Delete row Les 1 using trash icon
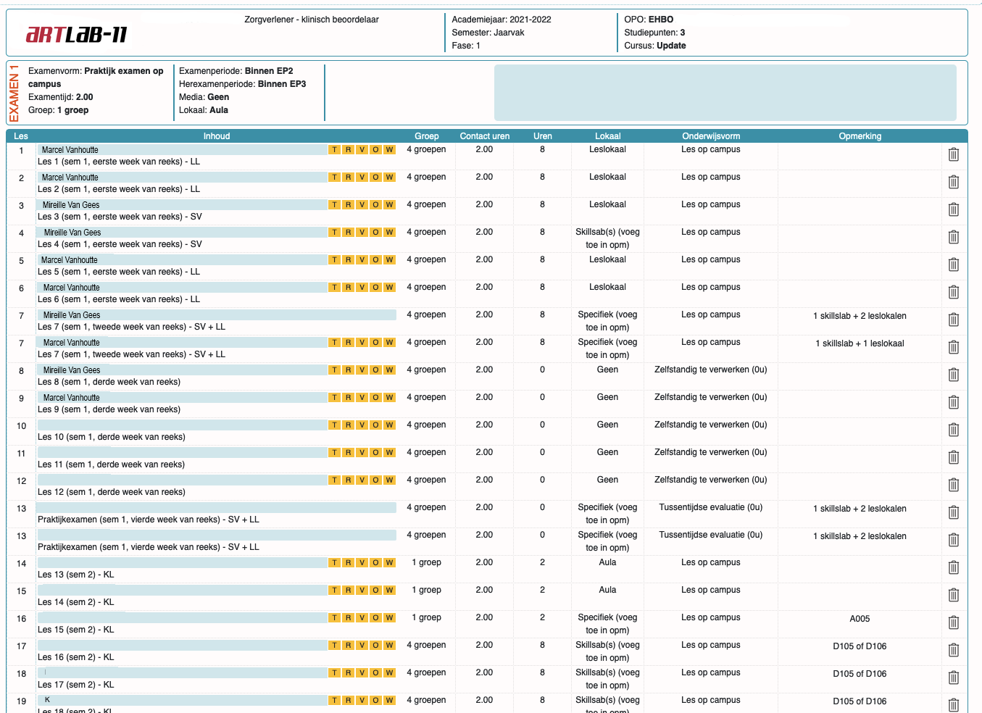This screenshot has height=713, width=982. tap(953, 154)
